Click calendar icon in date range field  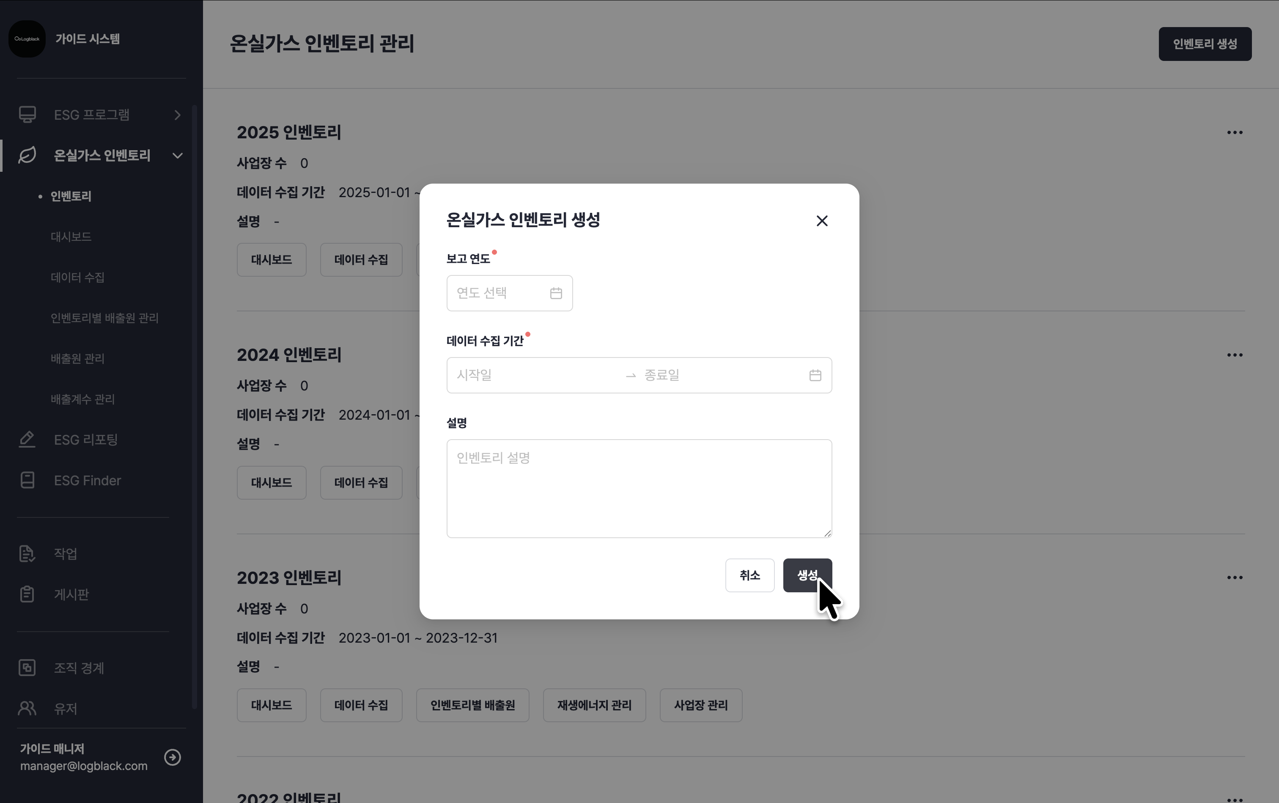[815, 375]
